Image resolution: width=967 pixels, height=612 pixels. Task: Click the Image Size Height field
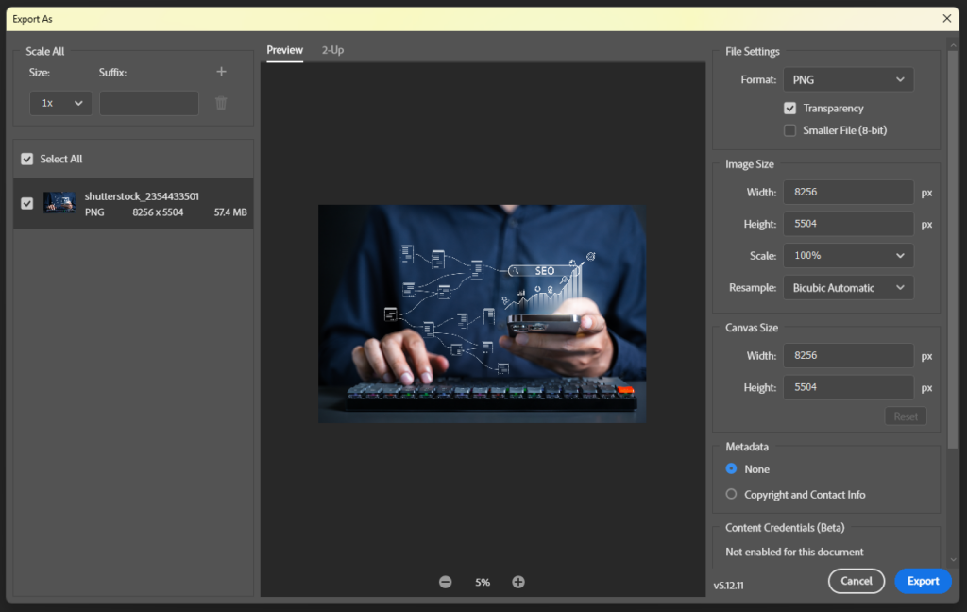pyautogui.click(x=848, y=223)
